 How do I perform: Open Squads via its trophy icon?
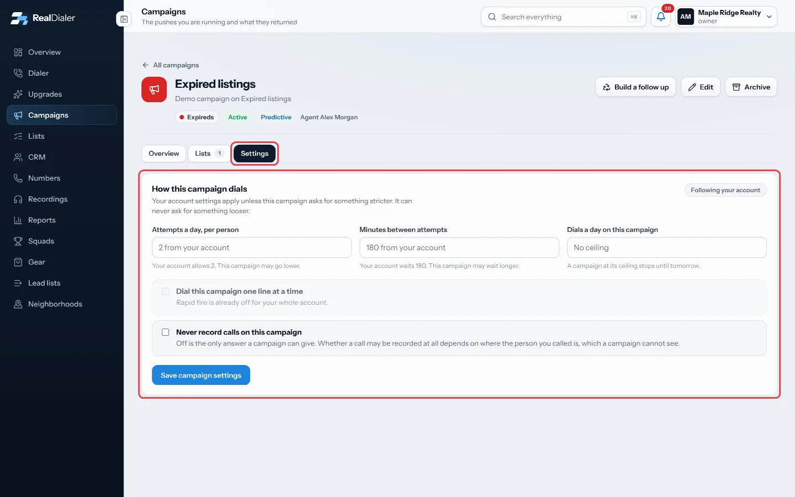point(18,241)
